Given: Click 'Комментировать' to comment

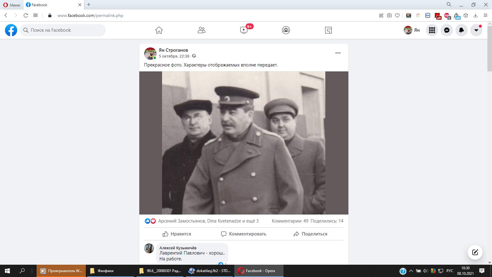Looking at the screenshot, I should click(244, 234).
